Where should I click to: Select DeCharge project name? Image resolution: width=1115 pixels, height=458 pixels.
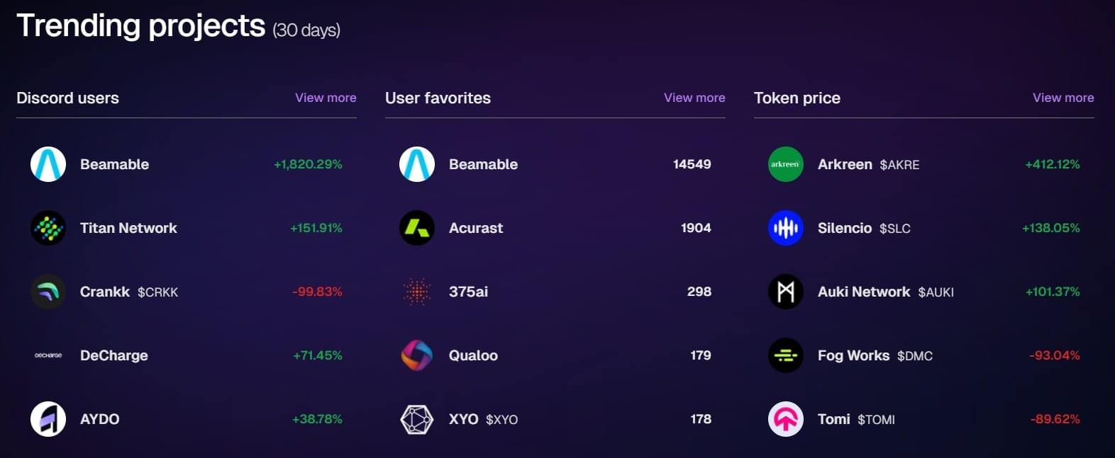114,355
